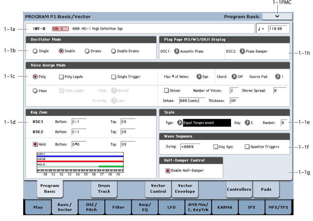This screenshot has height=221, width=313.
Task: Click the key zone keyboard graphic
Action: pyautogui.click(x=80, y=163)
